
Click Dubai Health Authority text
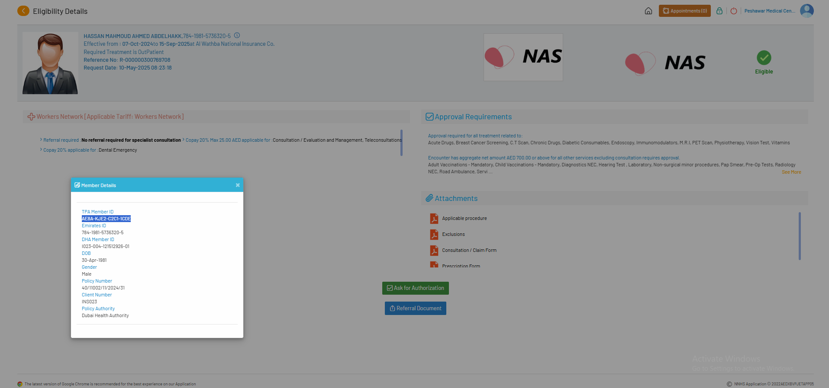tap(105, 315)
